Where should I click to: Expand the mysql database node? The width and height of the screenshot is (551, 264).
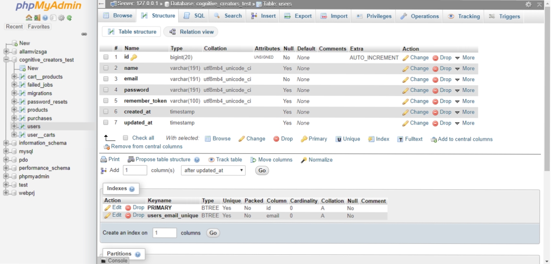(x=6, y=151)
